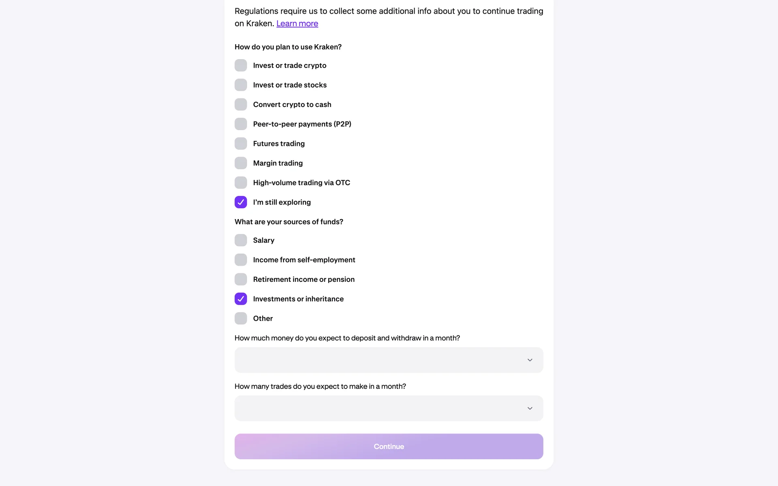The width and height of the screenshot is (778, 486).
Task: Open the Learn more link
Action: [x=297, y=23]
